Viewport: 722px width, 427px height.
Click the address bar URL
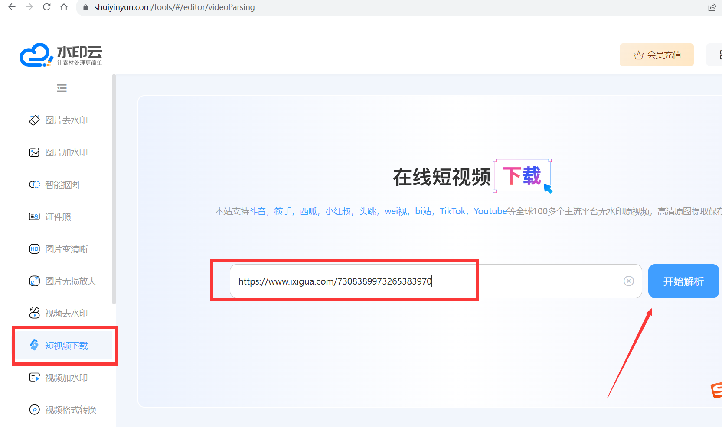coord(174,7)
